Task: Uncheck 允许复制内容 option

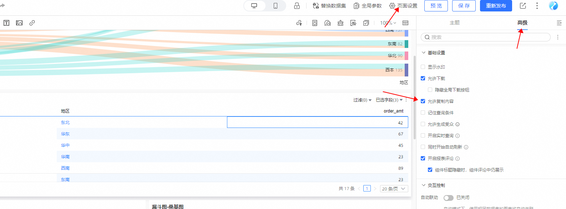Action: [x=423, y=101]
